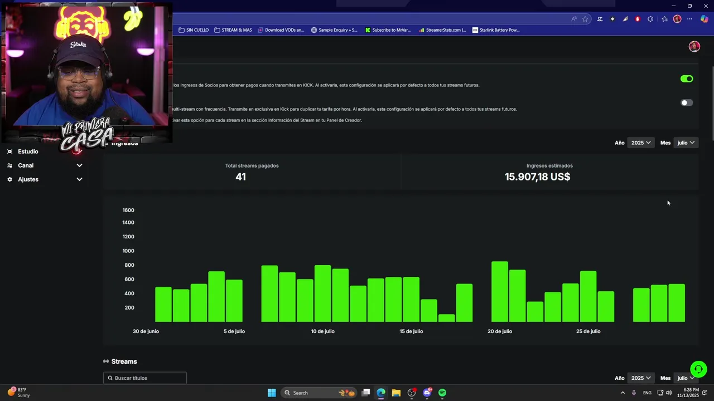Open the feather-shaped extension icon
The image size is (714, 401).
pyautogui.click(x=625, y=19)
